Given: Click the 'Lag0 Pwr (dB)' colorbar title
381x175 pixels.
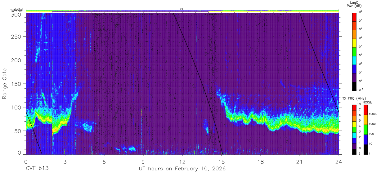Looking at the screenshot, I should point(354,4).
